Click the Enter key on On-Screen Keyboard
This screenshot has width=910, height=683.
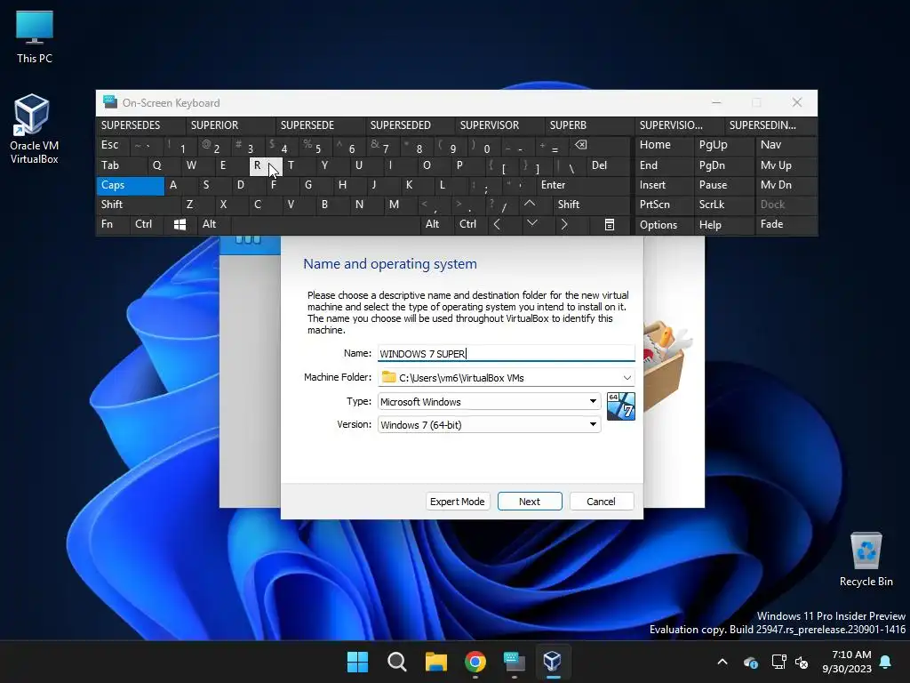click(583, 185)
